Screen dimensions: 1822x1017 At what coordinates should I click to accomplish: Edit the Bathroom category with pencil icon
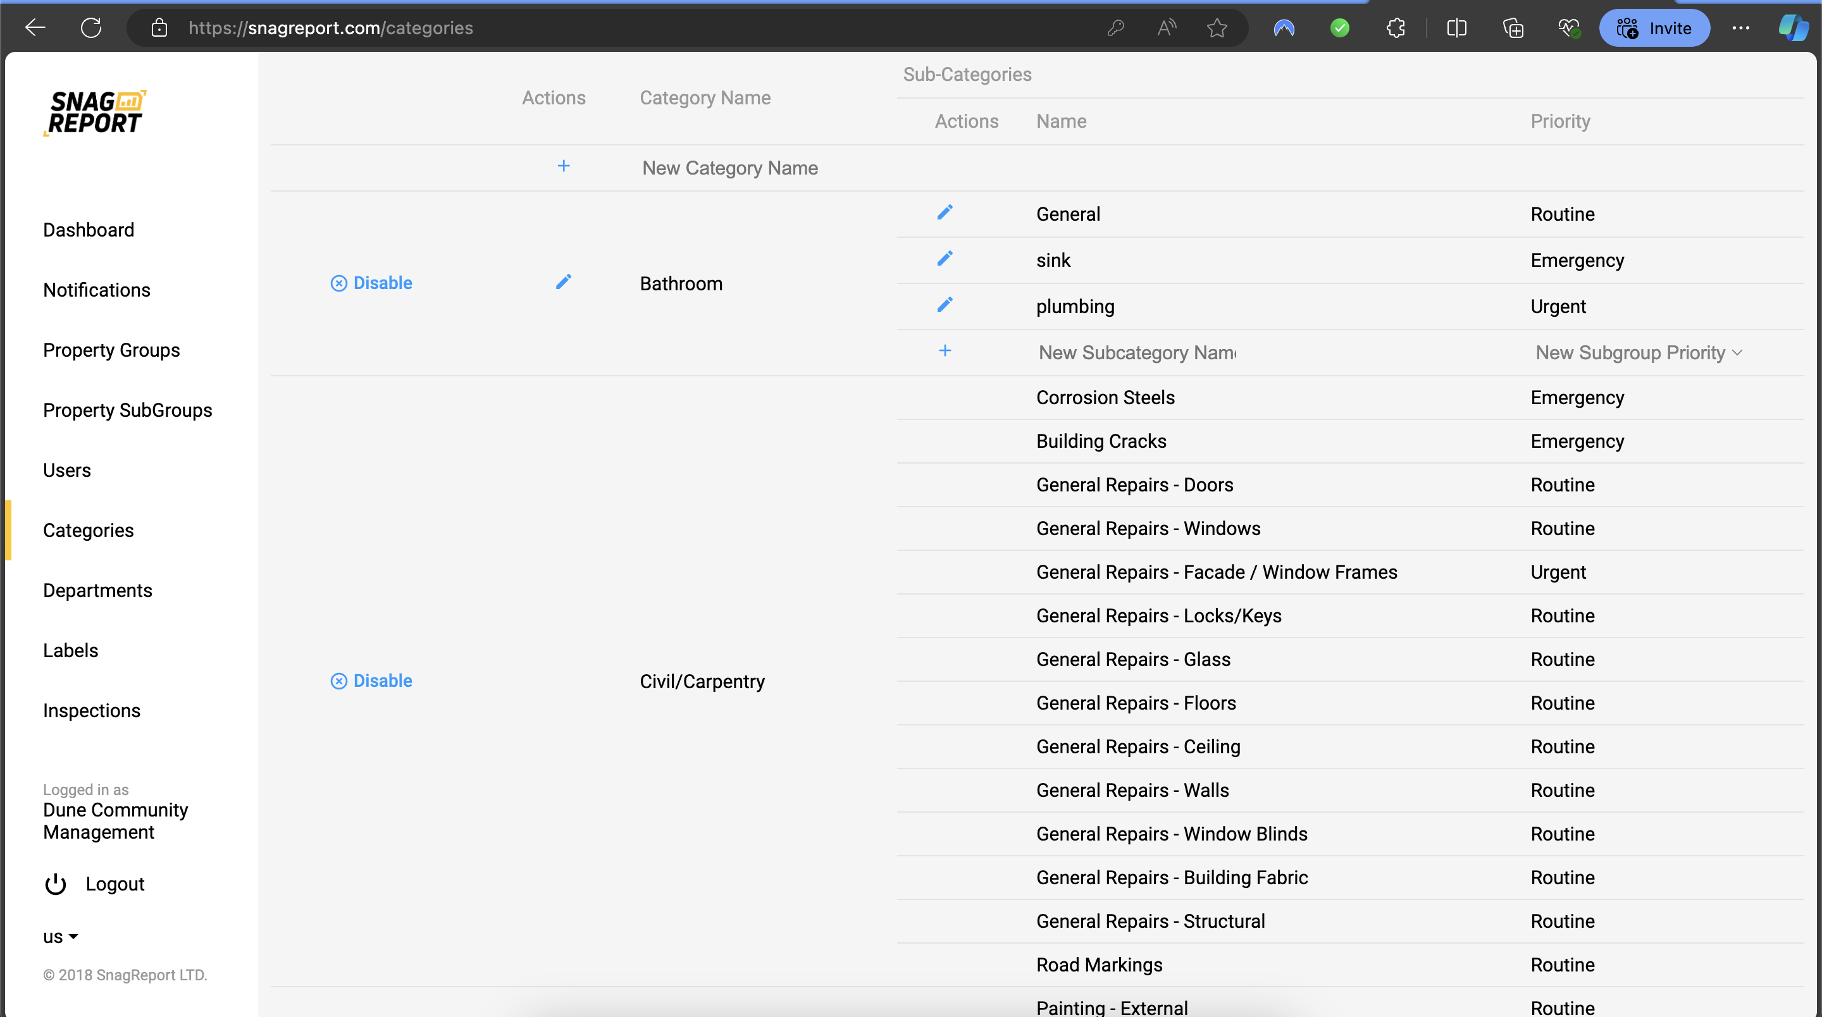563,282
